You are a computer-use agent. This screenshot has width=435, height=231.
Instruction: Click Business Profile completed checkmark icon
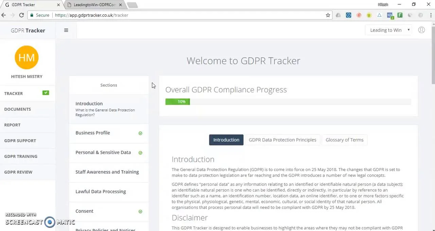pyautogui.click(x=140, y=133)
